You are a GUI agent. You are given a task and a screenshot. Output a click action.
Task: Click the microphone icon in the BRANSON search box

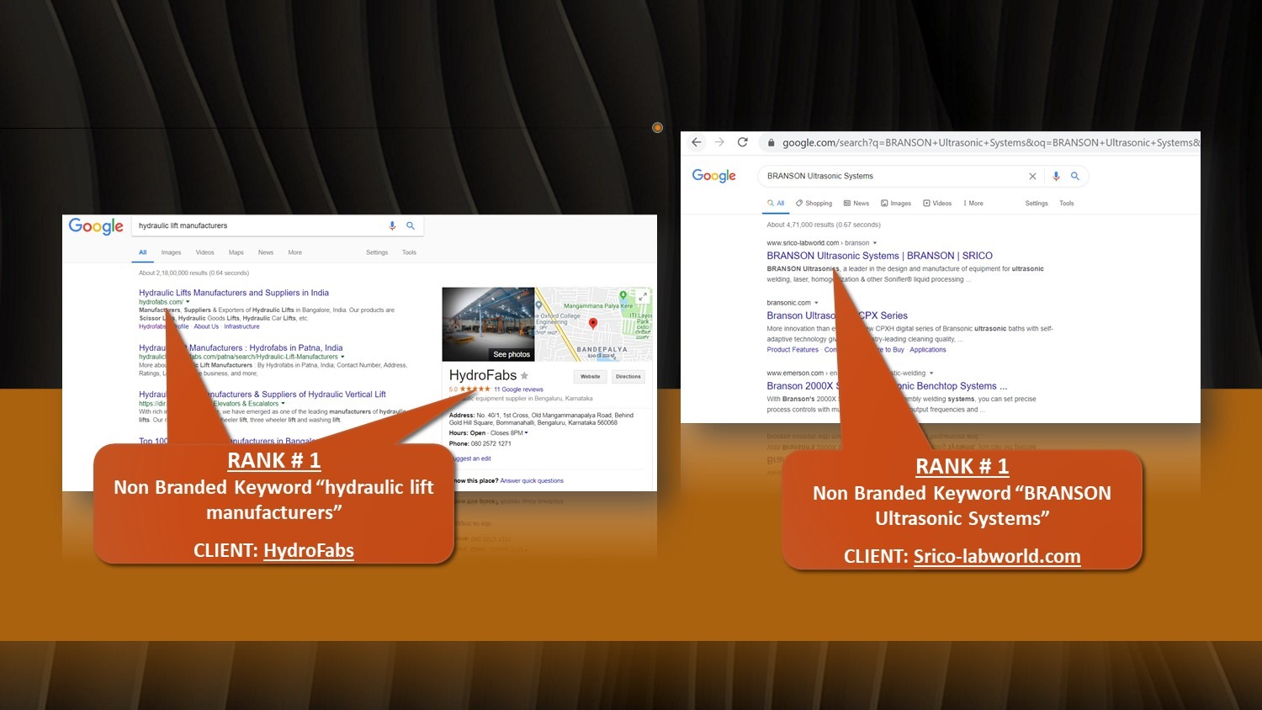[x=1056, y=176]
